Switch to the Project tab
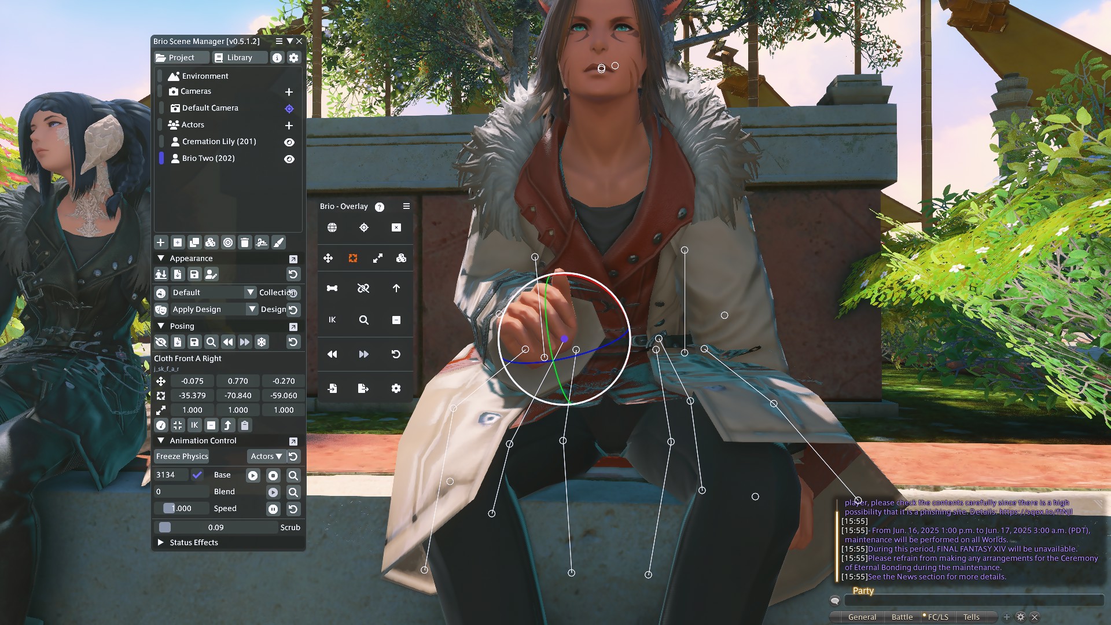 click(x=182, y=58)
